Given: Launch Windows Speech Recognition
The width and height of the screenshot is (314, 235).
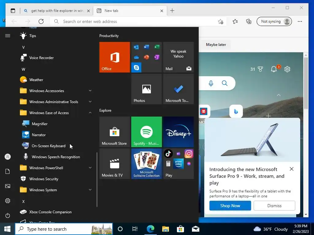Looking at the screenshot, I should [x=56, y=157].
